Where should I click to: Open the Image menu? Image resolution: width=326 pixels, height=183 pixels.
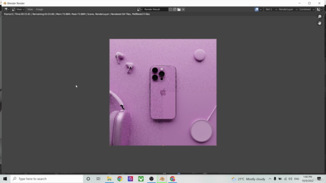click(39, 9)
